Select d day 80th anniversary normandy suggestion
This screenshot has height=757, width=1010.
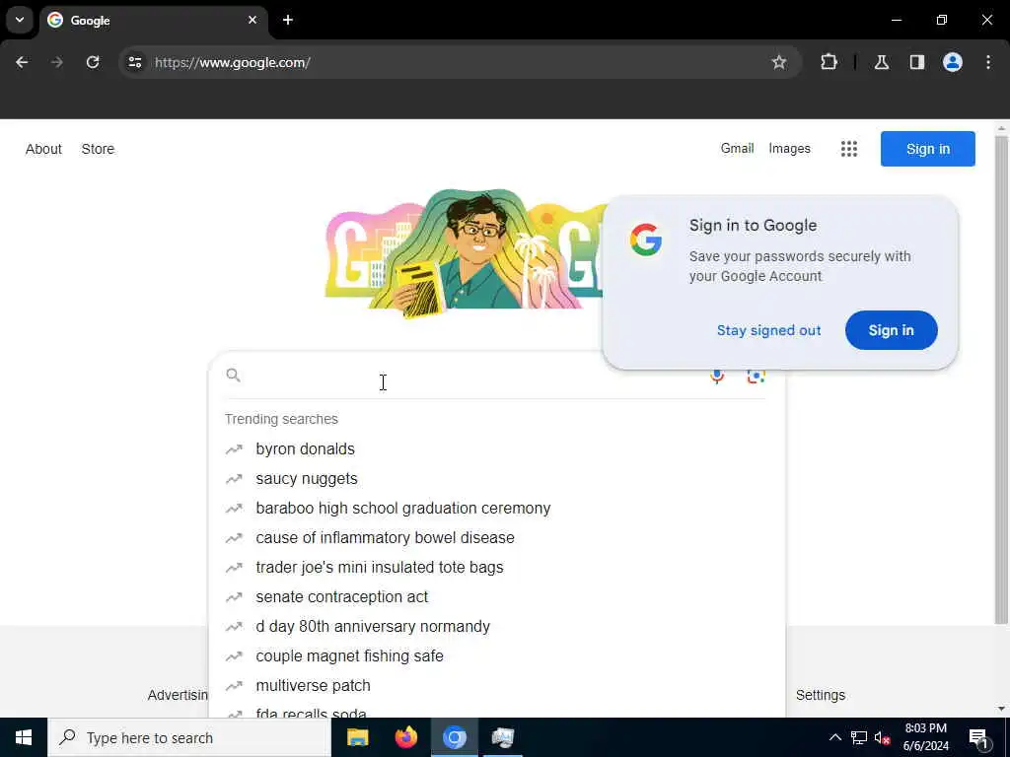496,626
